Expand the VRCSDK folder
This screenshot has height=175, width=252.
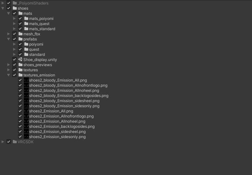3,142
